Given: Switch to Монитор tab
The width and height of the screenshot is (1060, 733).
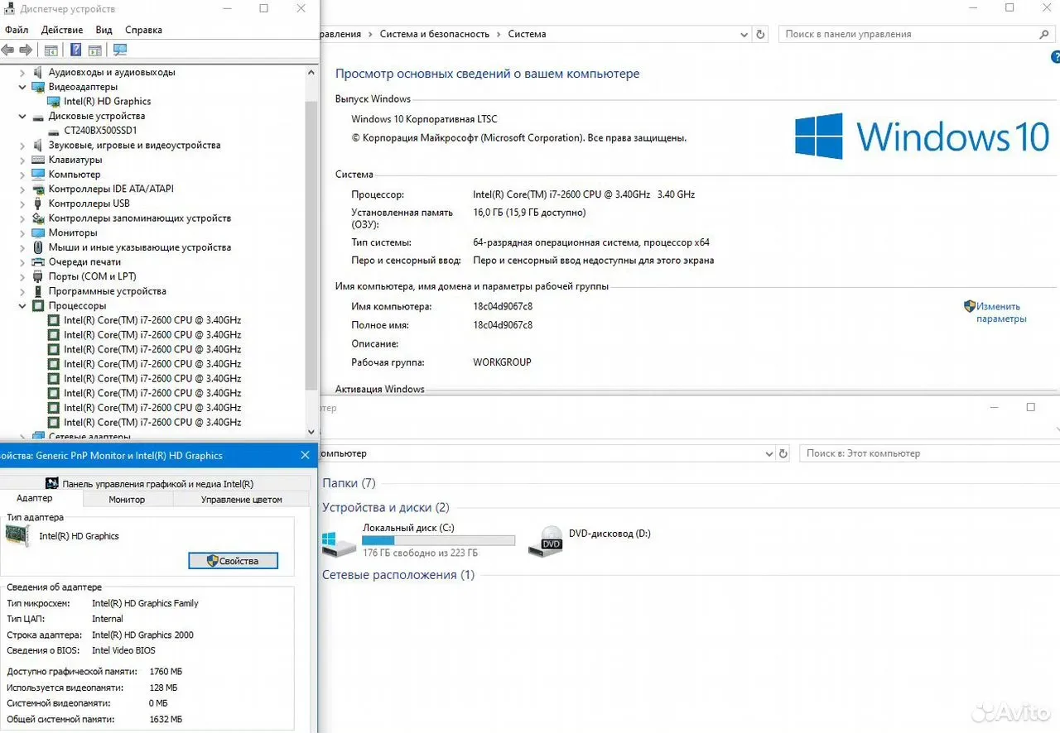Looking at the screenshot, I should pos(127,500).
